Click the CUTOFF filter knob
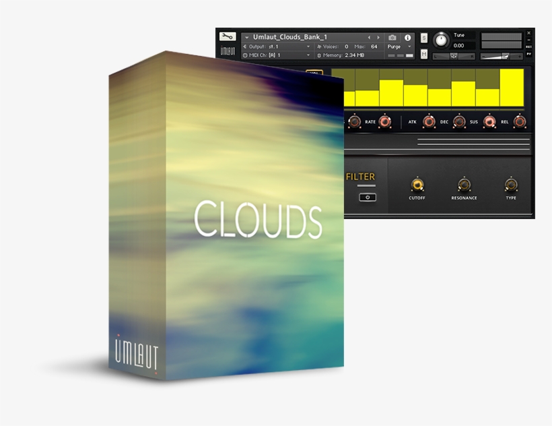Viewport: 552px width, 426px height. click(417, 185)
